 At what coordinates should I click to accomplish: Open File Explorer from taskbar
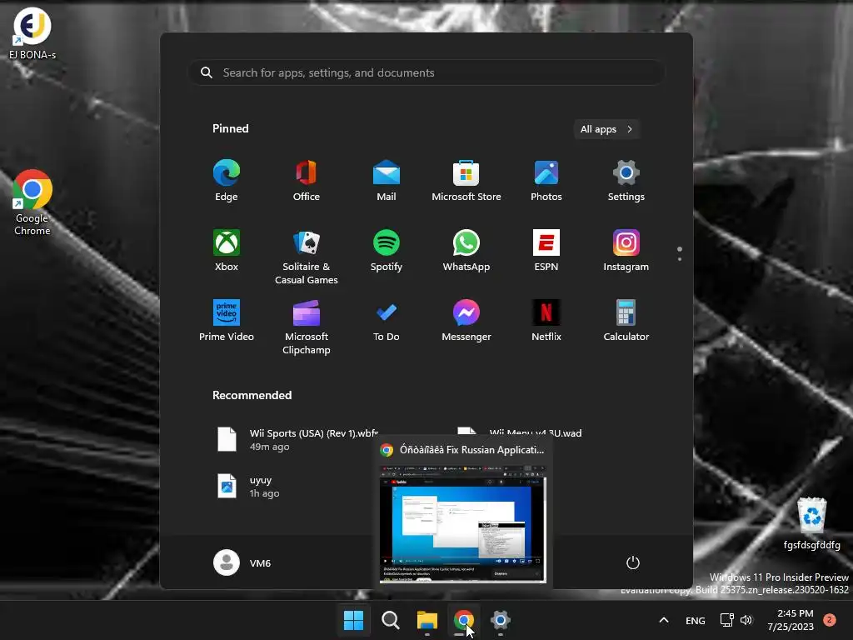[x=427, y=620]
